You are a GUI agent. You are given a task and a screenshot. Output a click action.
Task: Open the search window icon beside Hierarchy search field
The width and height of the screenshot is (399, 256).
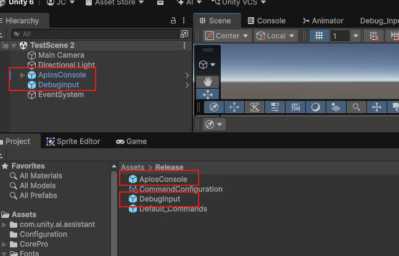click(x=184, y=34)
